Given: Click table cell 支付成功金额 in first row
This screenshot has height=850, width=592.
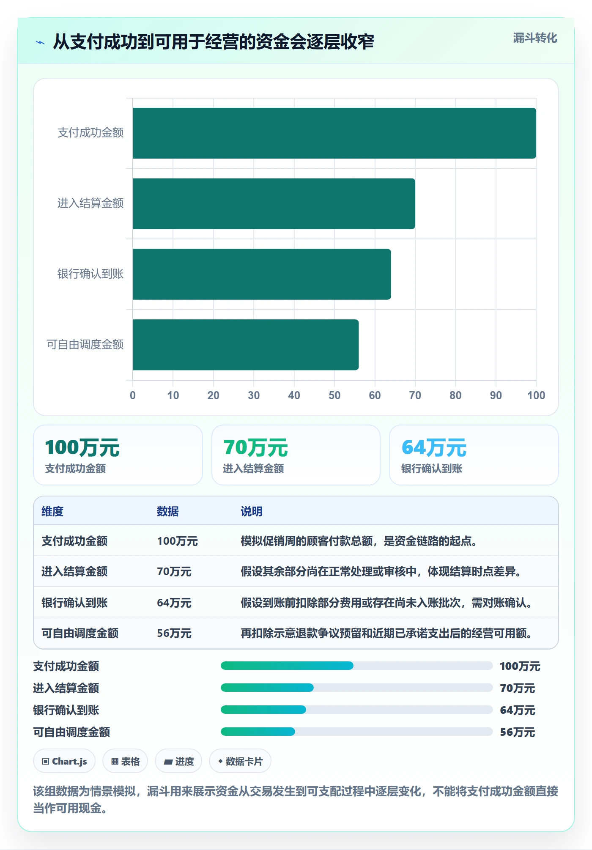Looking at the screenshot, I should [x=74, y=541].
